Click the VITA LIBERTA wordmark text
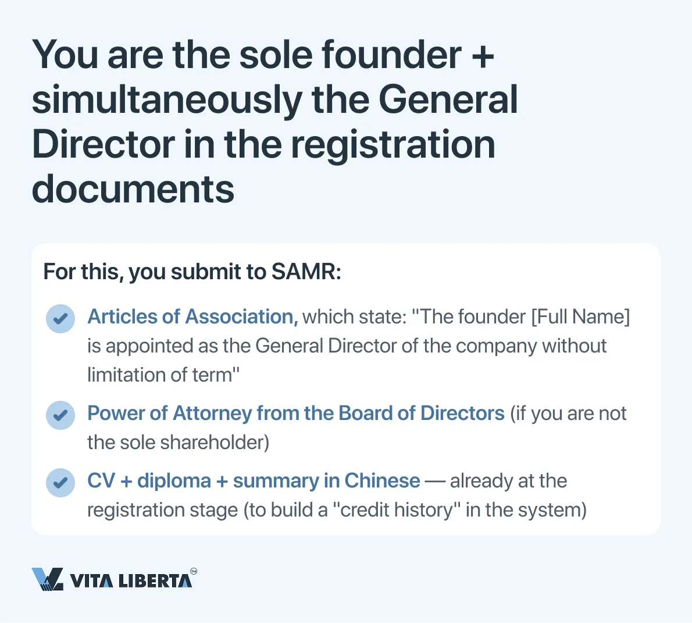This screenshot has width=692, height=623. pyautogui.click(x=130, y=581)
